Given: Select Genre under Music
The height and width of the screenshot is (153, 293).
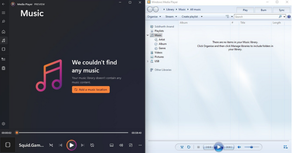Looking at the screenshot, I should pyautogui.click(x=160, y=48).
